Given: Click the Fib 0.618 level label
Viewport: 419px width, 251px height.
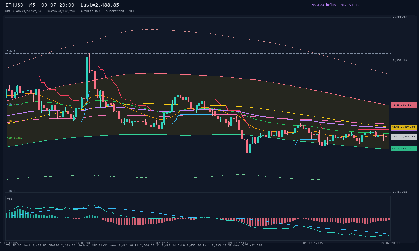Looking at the screenshot, I should (x=15, y=105).
